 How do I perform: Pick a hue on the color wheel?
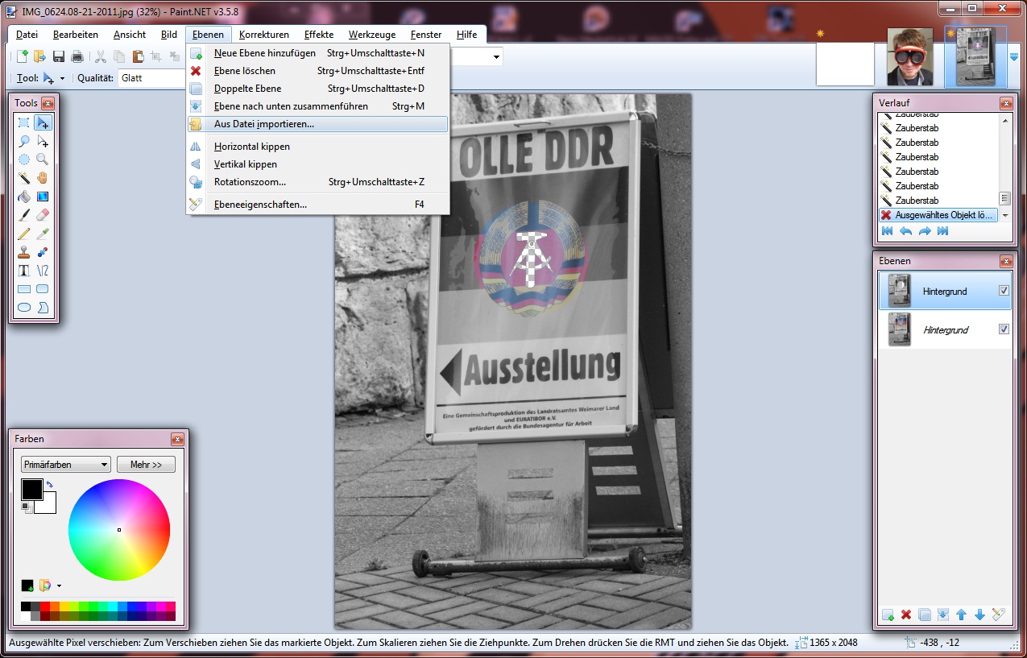click(x=119, y=530)
